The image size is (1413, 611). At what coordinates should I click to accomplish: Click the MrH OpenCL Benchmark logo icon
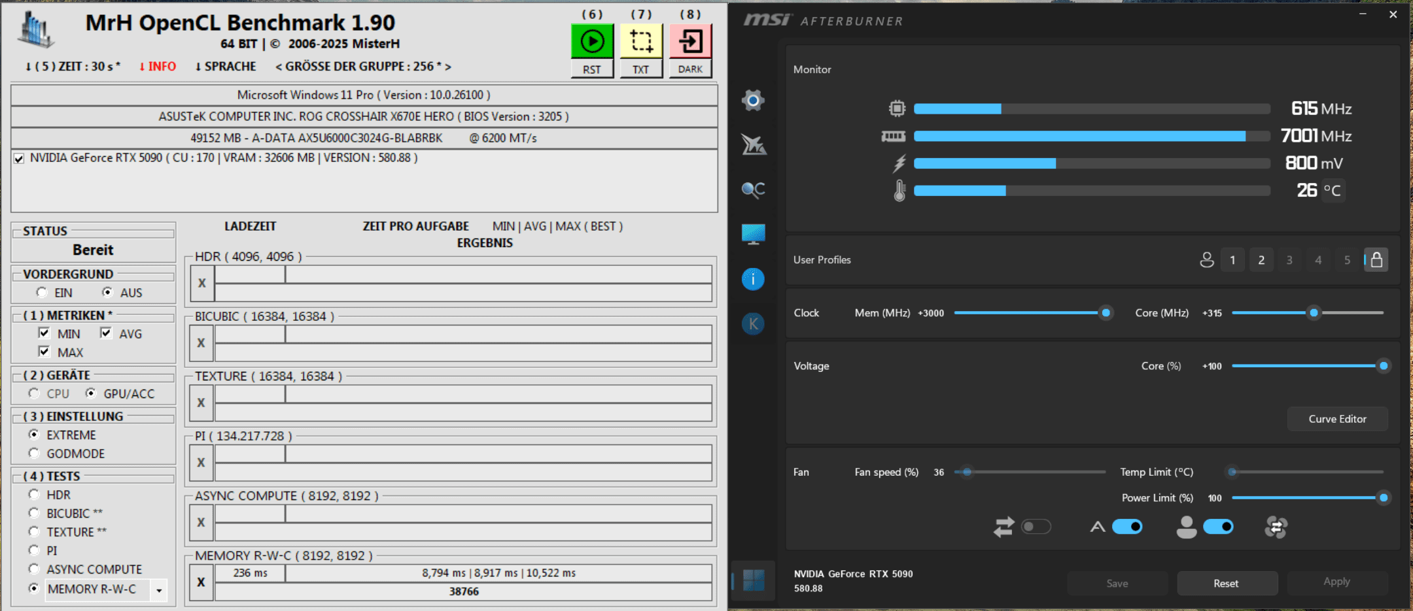[36, 29]
